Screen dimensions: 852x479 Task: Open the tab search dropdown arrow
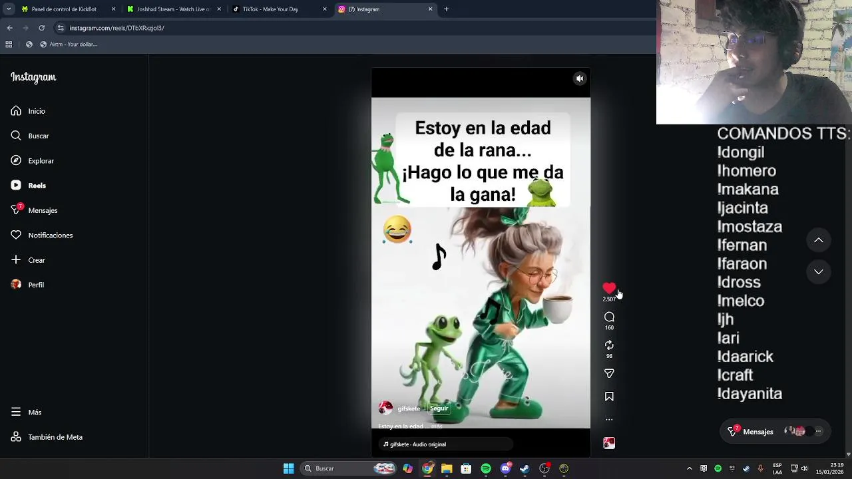coord(9,9)
